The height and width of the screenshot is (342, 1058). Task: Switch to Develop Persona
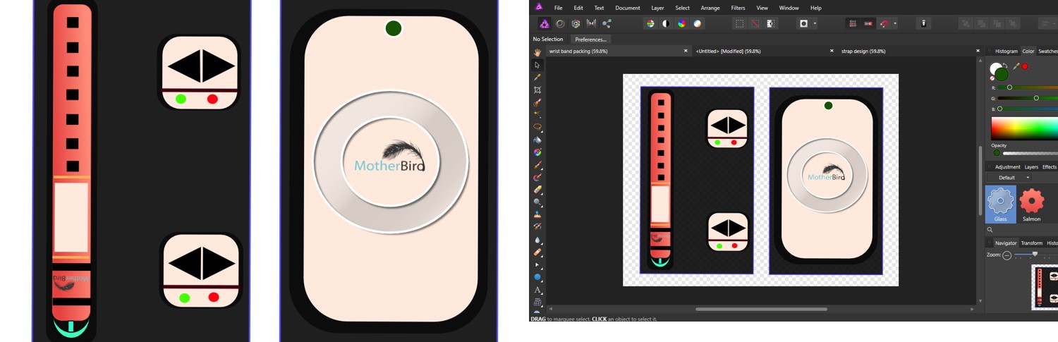(x=576, y=23)
